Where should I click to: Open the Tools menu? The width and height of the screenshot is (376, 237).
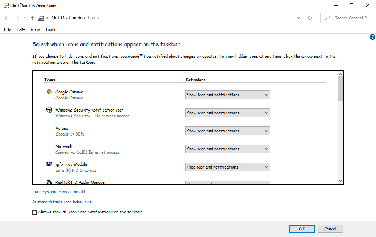tap(50, 30)
